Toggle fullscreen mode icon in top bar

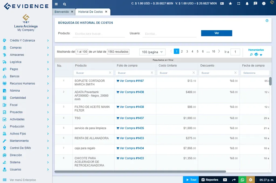click(x=238, y=3)
